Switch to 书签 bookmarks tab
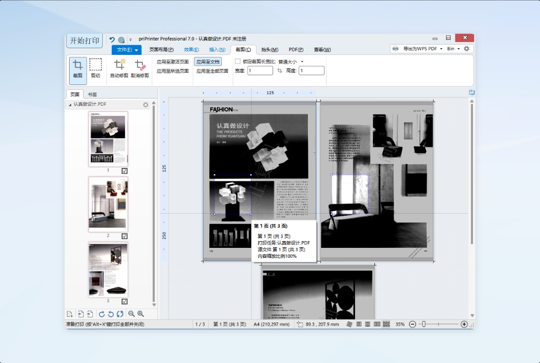The height and width of the screenshot is (363, 540). tap(92, 94)
